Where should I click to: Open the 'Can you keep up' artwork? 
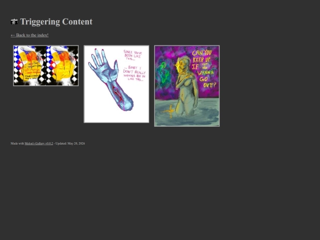click(x=187, y=86)
